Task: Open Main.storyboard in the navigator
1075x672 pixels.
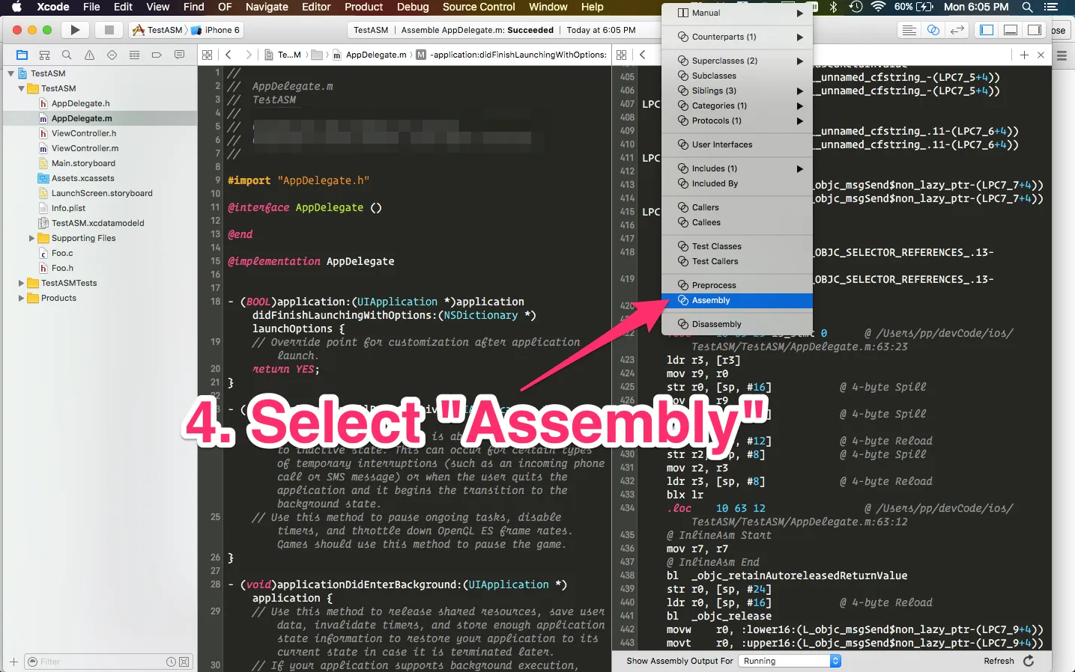Action: click(83, 163)
